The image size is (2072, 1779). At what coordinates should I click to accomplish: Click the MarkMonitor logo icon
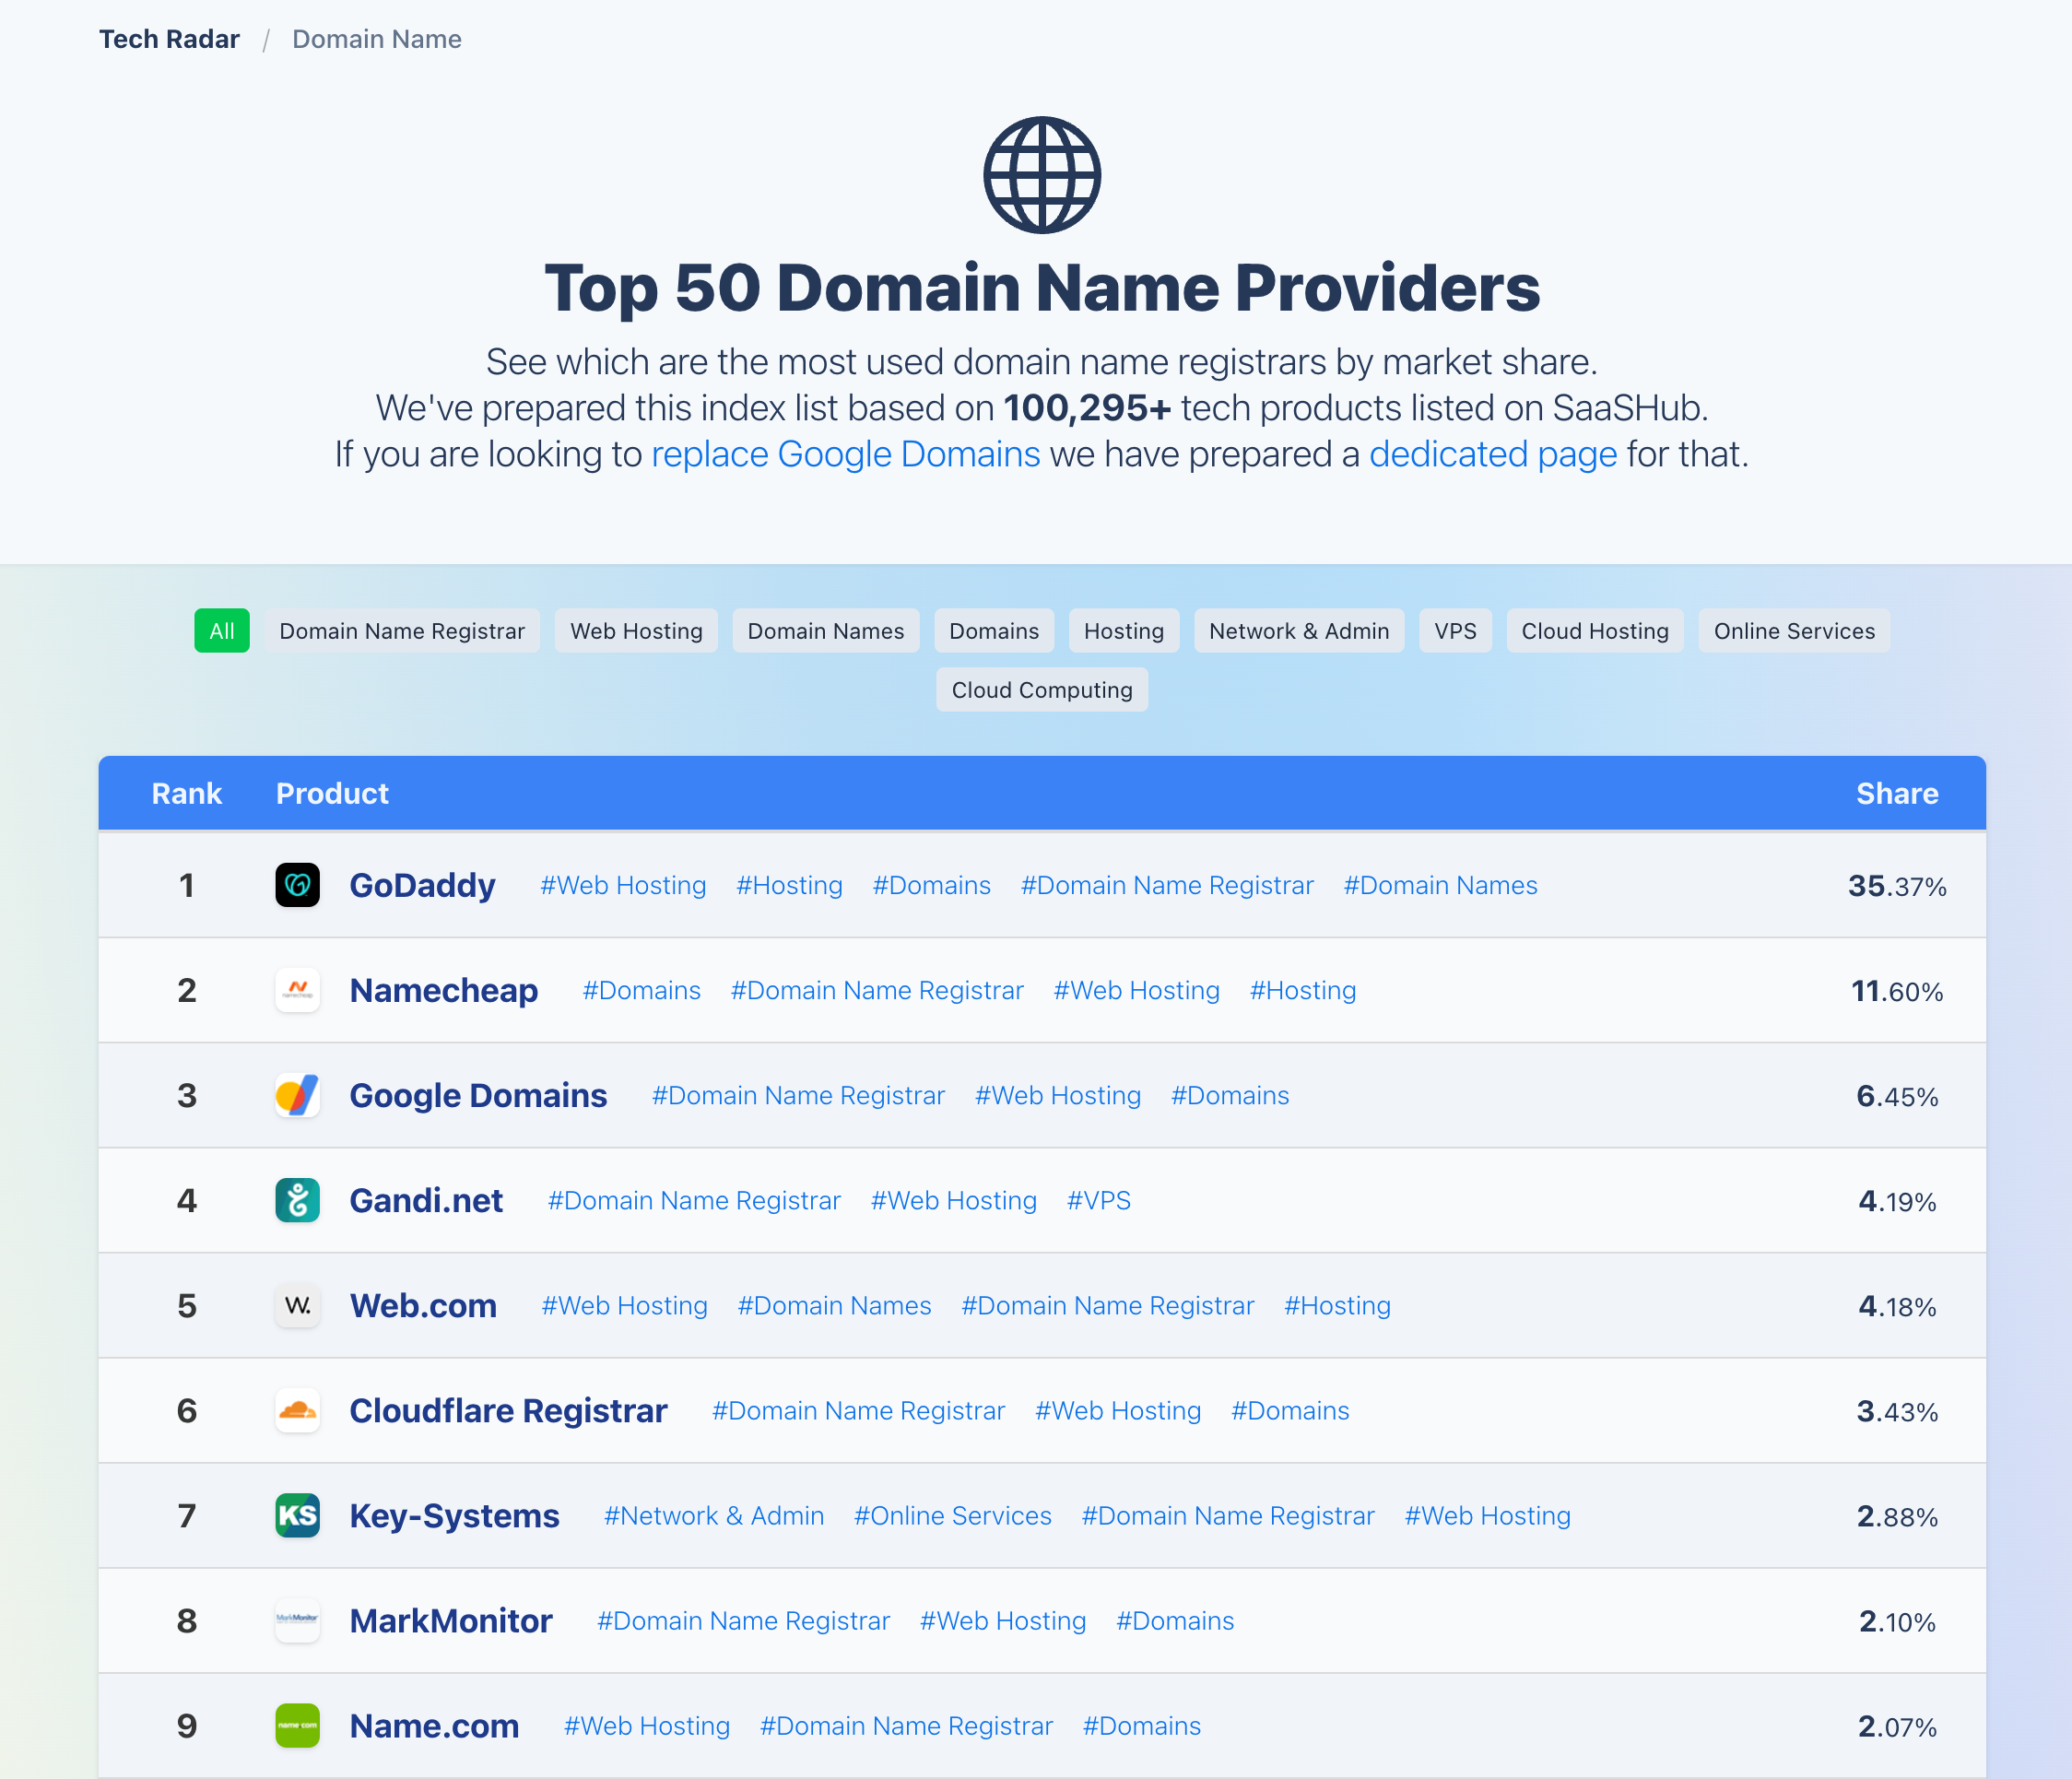click(x=297, y=1620)
